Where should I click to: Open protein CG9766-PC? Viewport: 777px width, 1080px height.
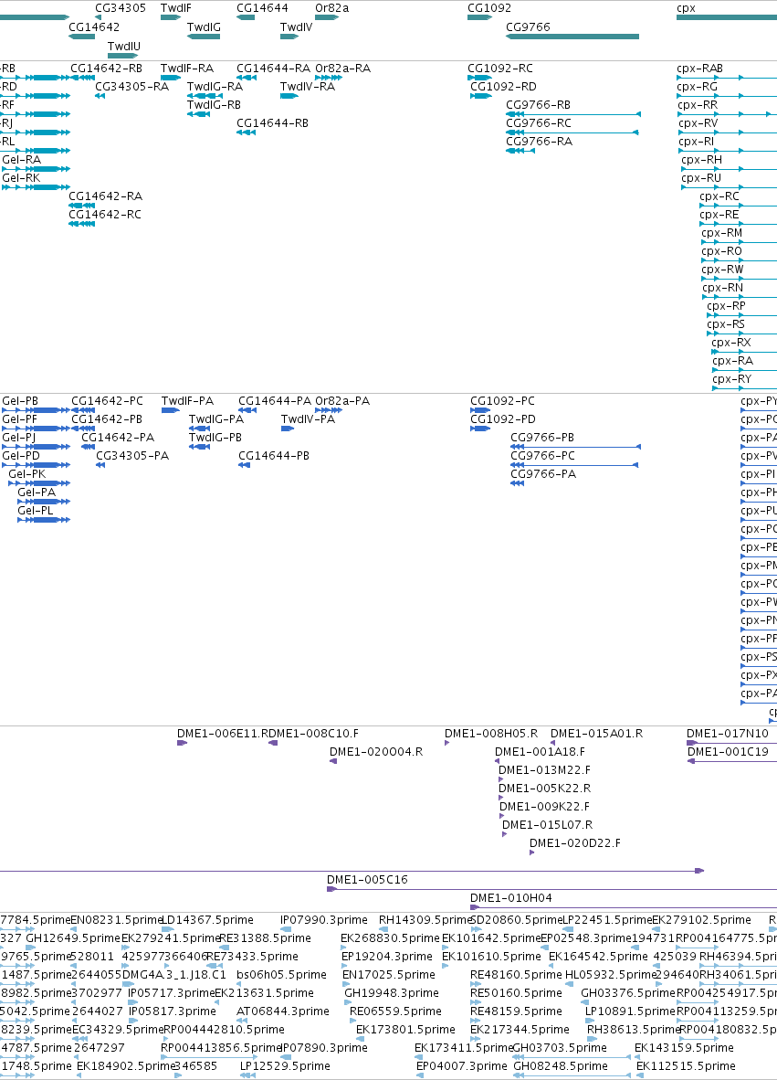point(542,456)
